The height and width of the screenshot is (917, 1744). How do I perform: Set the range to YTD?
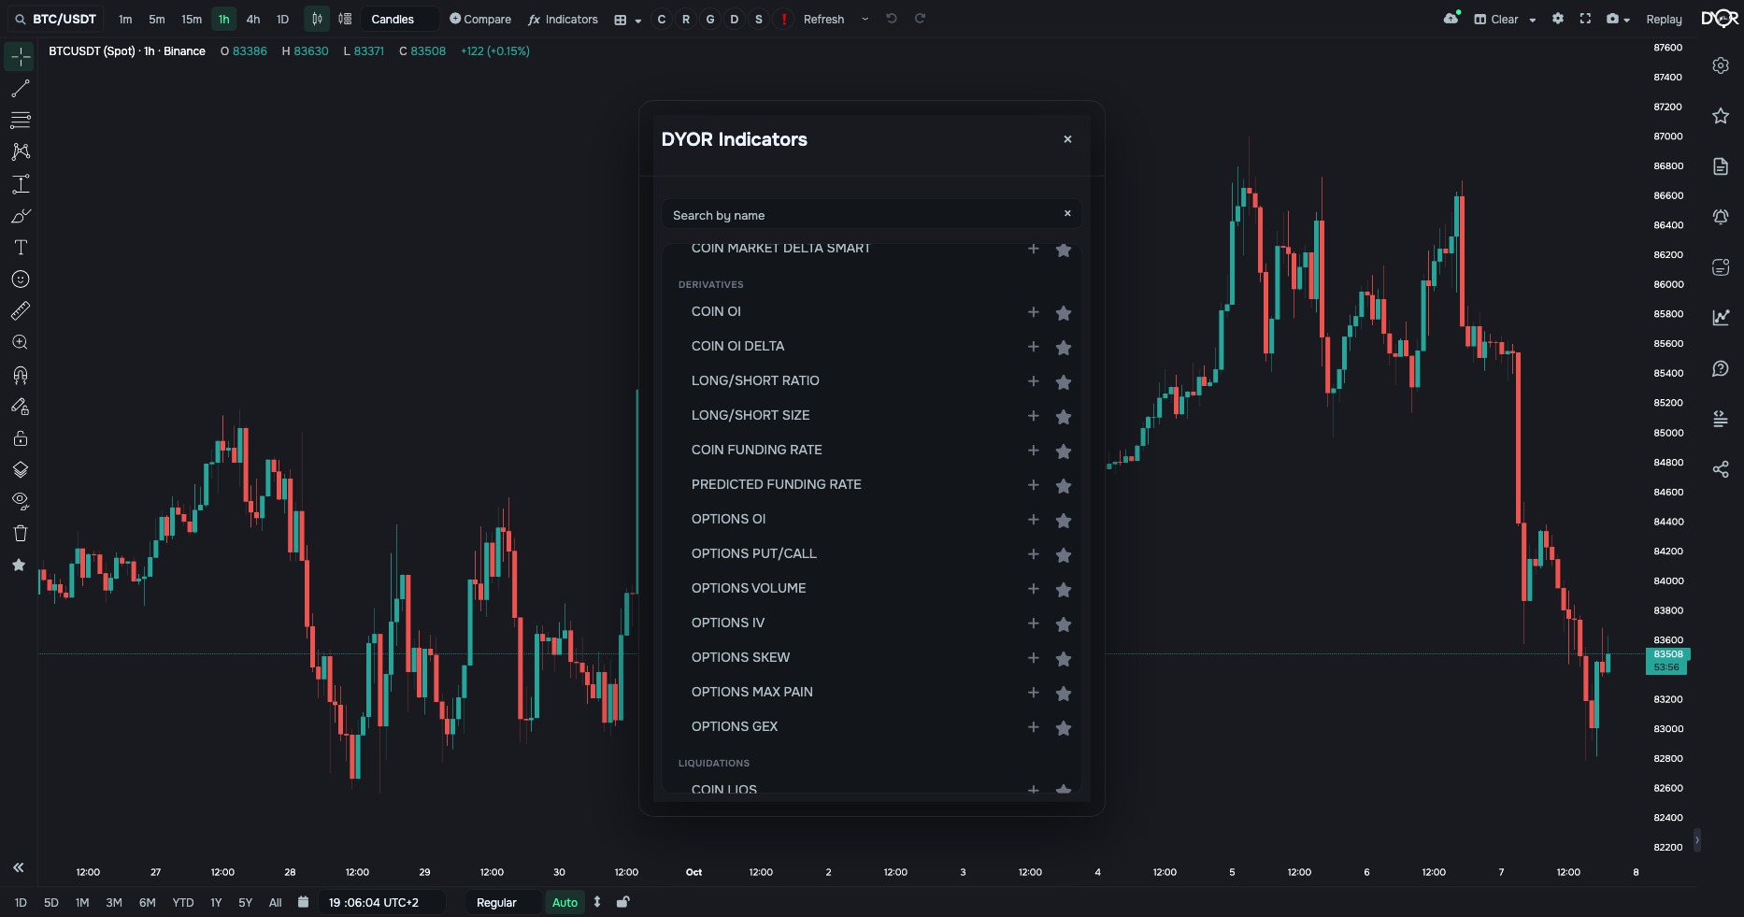(183, 902)
